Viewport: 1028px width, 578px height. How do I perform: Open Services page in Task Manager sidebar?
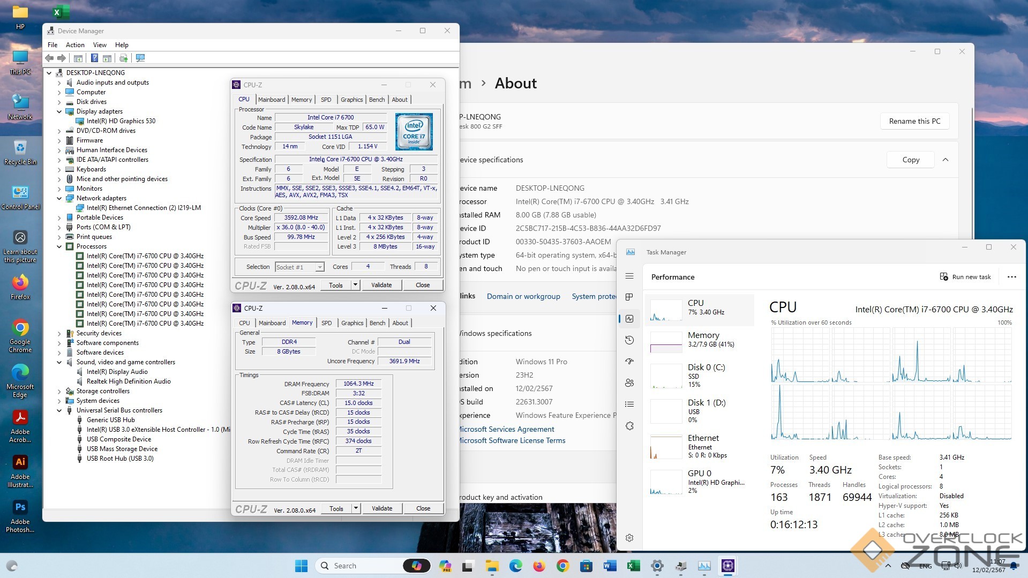tap(629, 426)
